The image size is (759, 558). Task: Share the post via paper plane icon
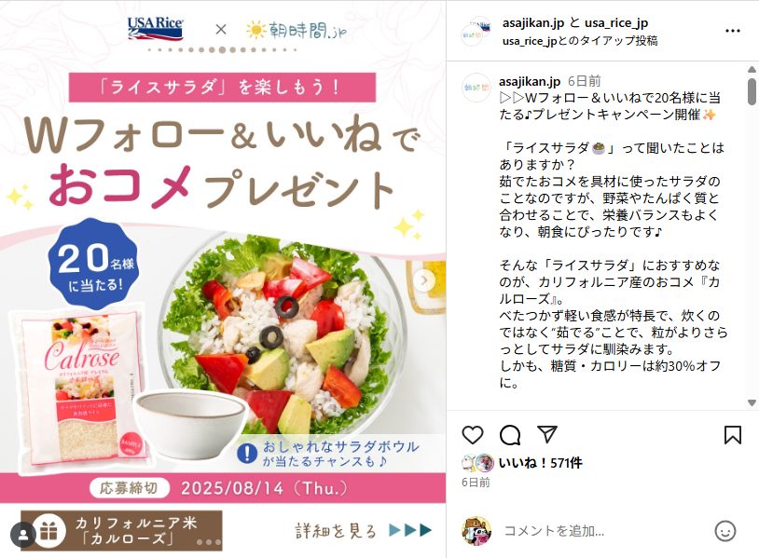pyautogui.click(x=547, y=434)
